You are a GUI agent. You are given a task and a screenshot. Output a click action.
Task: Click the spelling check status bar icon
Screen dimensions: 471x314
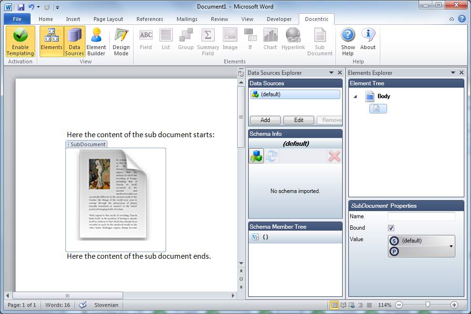tap(83, 305)
